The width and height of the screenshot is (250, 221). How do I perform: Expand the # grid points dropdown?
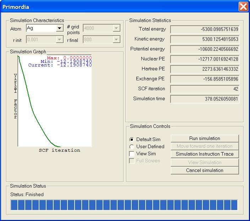click(x=116, y=28)
